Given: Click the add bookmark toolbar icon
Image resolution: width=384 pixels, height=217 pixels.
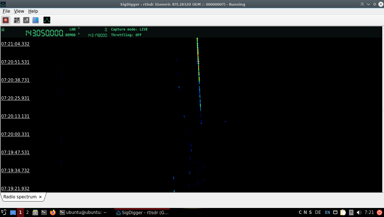Looking at the screenshot, I should click(26, 20).
